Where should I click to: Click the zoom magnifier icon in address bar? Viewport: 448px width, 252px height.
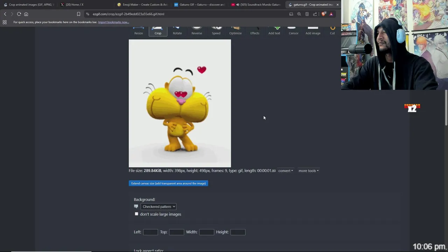coord(299,14)
